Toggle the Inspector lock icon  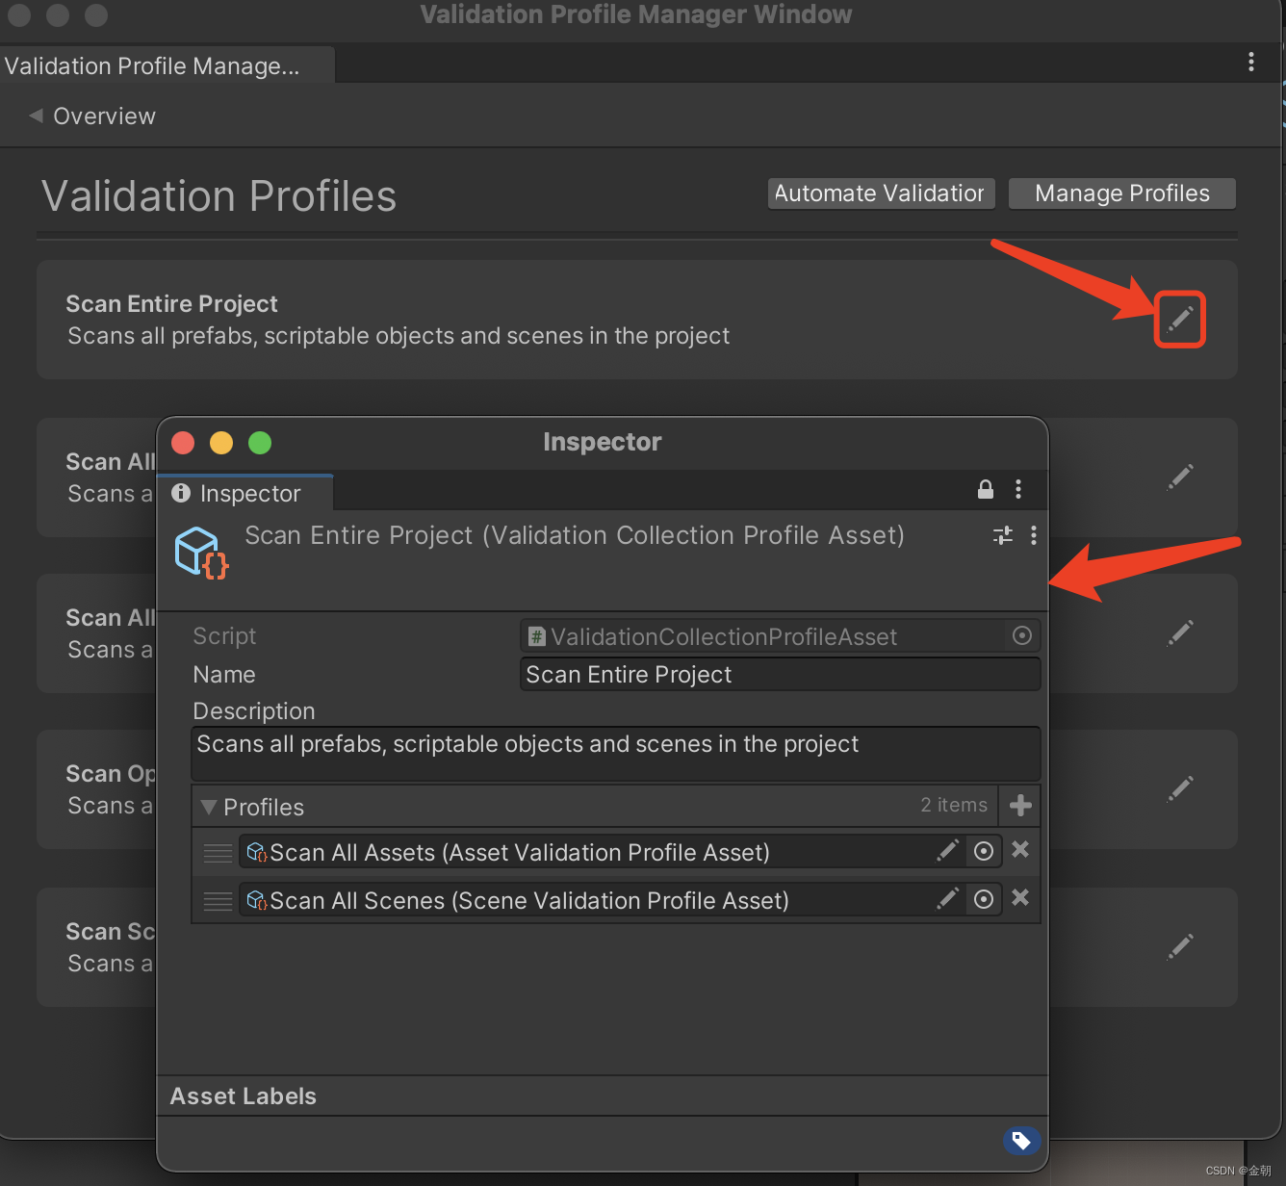[x=986, y=489]
